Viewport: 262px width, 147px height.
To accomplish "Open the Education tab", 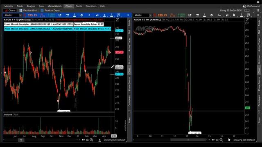I will 91,6.
